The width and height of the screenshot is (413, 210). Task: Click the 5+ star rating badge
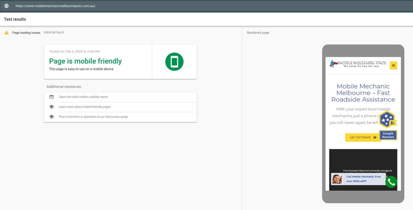[x=387, y=120]
